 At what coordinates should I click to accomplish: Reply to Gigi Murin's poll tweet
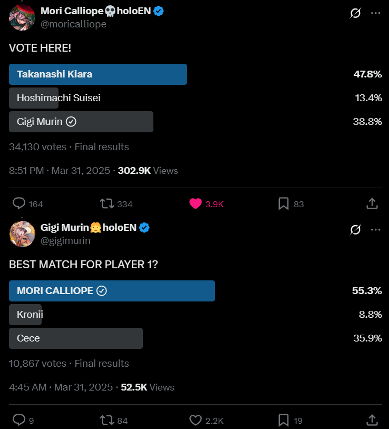tap(19, 420)
